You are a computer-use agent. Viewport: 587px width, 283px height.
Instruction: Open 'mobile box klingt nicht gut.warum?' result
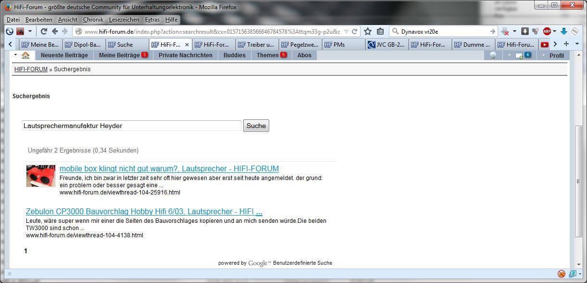[x=169, y=169]
